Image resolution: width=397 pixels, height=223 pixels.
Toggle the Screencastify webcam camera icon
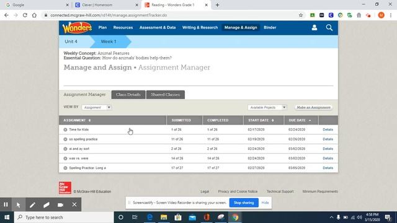[x=60, y=204]
